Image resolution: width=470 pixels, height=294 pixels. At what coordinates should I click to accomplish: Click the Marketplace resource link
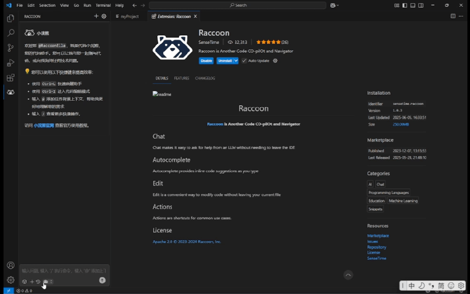click(x=378, y=236)
